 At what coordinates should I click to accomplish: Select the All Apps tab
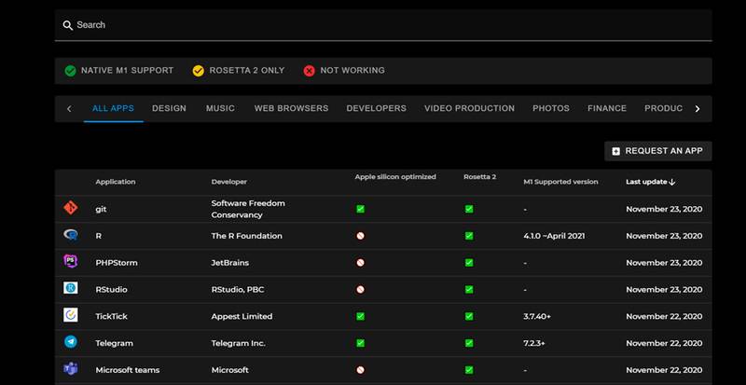point(113,108)
